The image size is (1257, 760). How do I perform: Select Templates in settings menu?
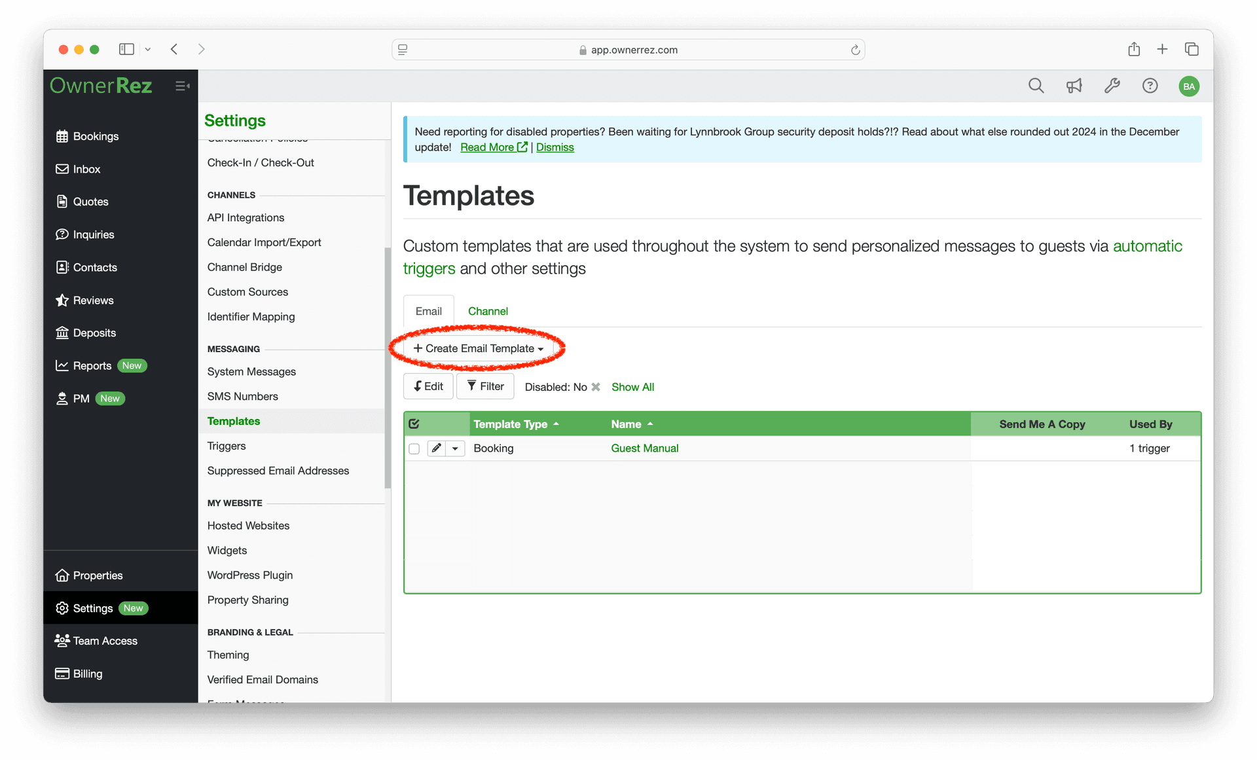coord(234,421)
